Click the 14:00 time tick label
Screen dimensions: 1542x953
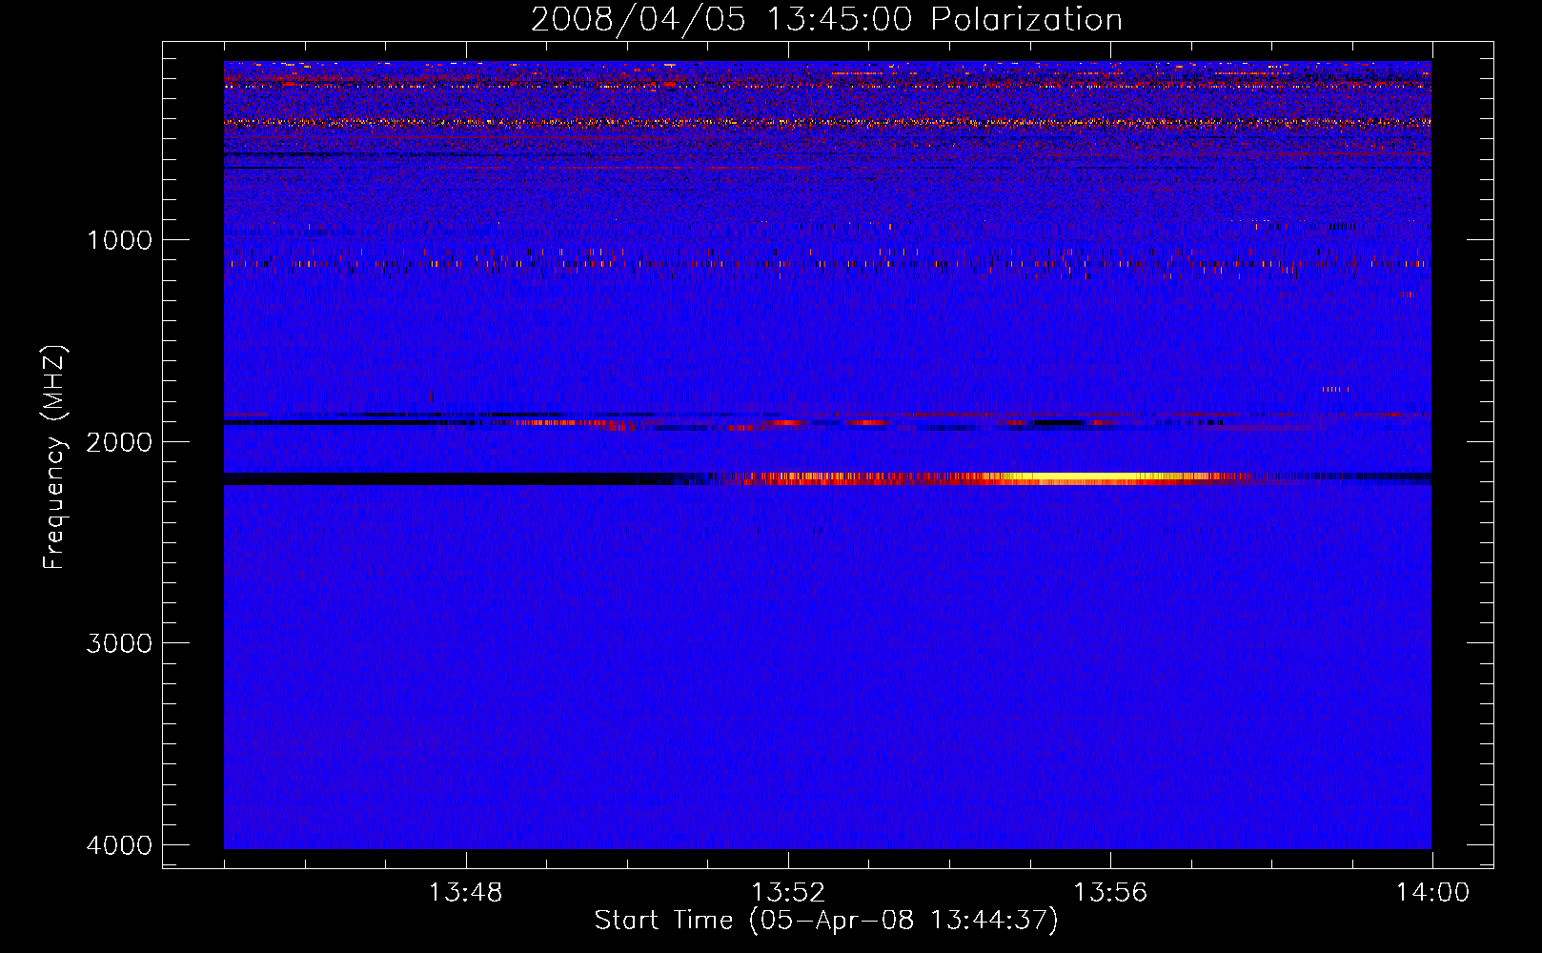click(x=1432, y=893)
